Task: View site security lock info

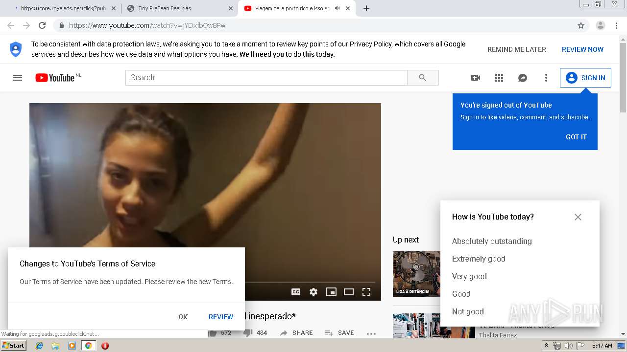Action: (62, 25)
